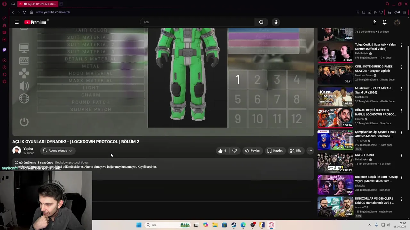The image size is (410, 230).
Task: Open the YouTube hamburger guide menu
Action: tap(17, 22)
